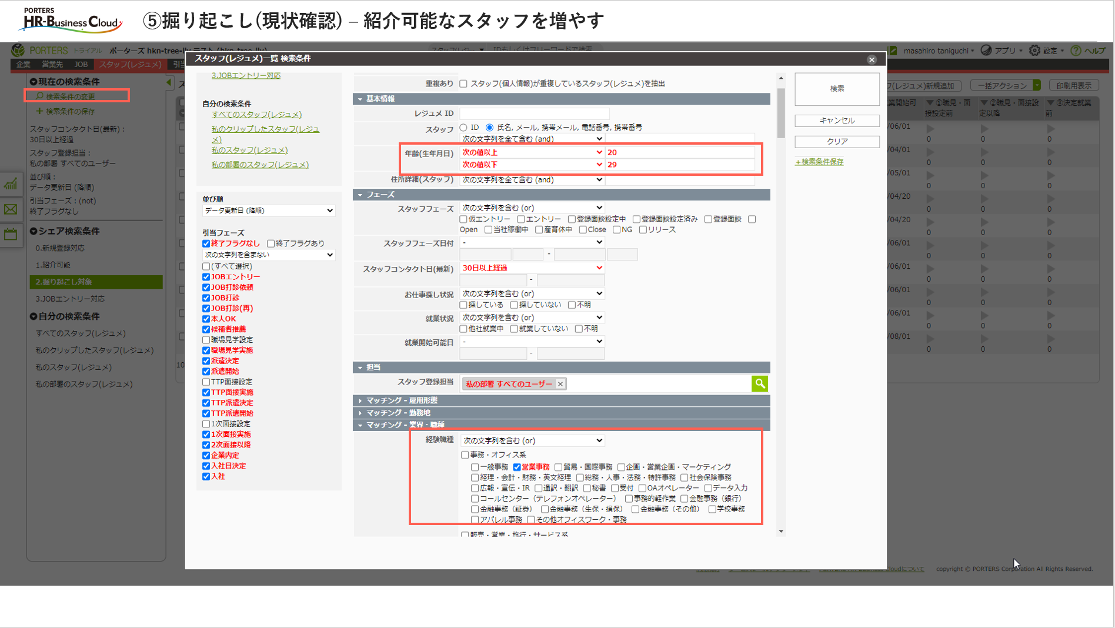Click the +検索条件保存 link
Screen dimensions: 1115x628
[x=819, y=162]
